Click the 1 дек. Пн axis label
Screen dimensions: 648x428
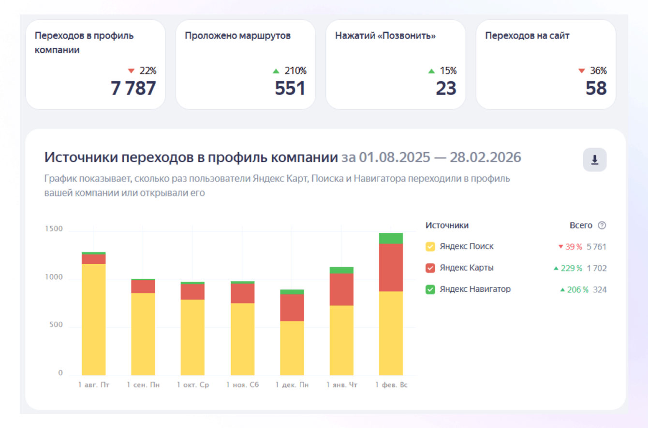(292, 385)
